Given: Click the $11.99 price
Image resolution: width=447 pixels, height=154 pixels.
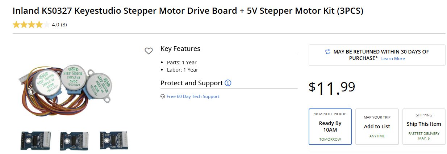Looking at the screenshot, I should tap(332, 88).
